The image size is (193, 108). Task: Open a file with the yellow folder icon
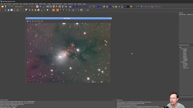point(3,6)
